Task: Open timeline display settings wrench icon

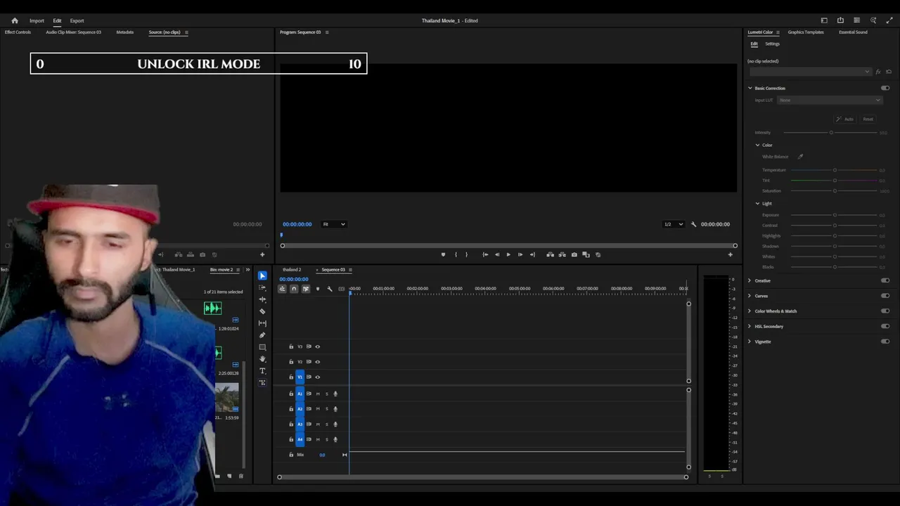Action: [330, 289]
